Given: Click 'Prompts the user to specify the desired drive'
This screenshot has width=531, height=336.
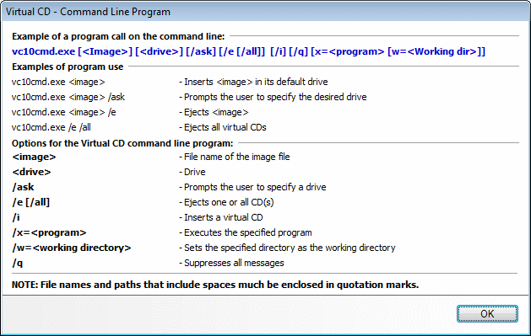Looking at the screenshot, I should click(273, 97).
